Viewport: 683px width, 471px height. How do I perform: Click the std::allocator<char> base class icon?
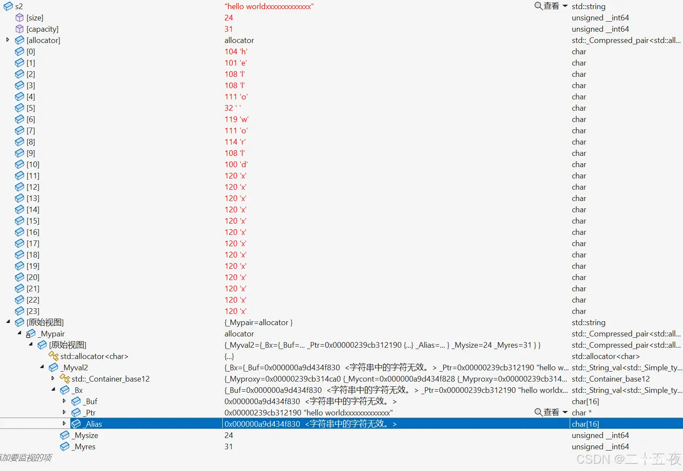point(53,356)
